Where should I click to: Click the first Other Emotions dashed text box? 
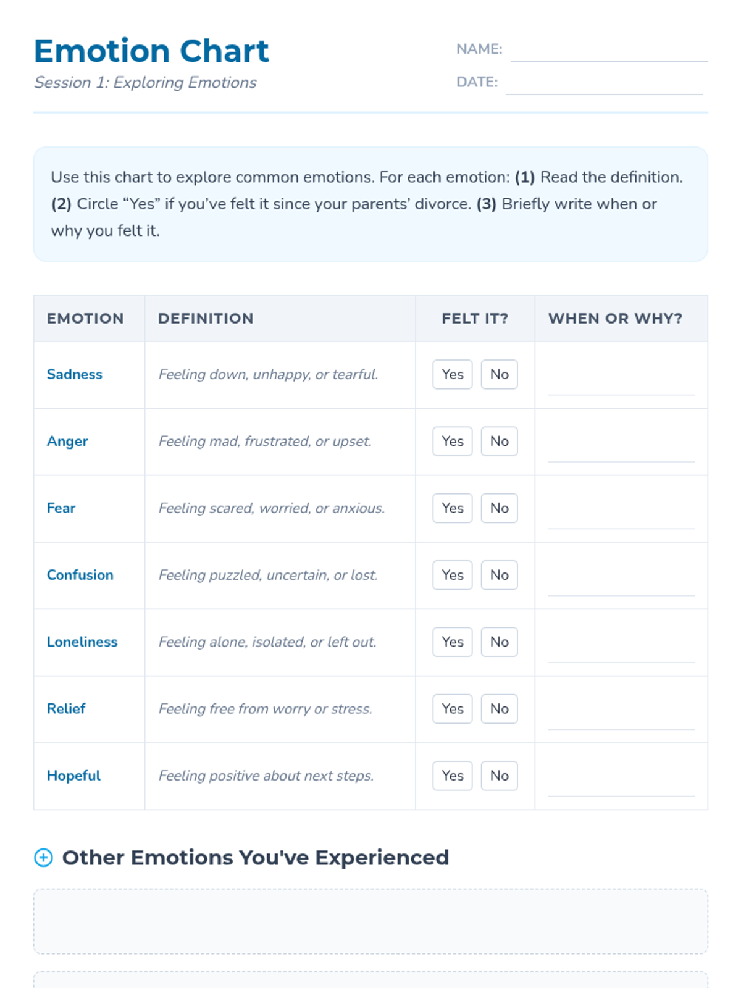pos(371,921)
